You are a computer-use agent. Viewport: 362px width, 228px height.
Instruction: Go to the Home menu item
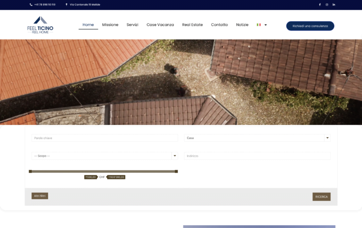coord(88,24)
